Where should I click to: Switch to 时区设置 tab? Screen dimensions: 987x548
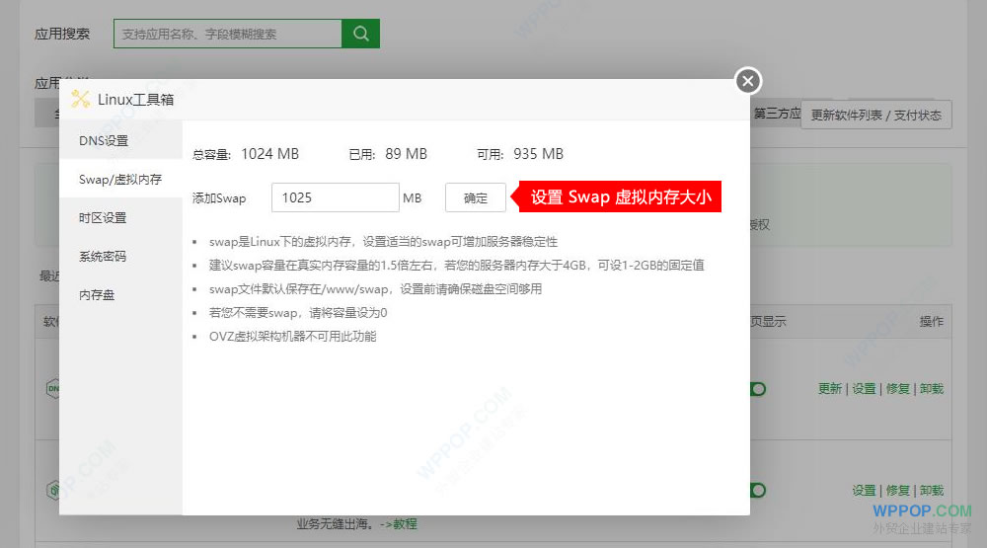[103, 218]
